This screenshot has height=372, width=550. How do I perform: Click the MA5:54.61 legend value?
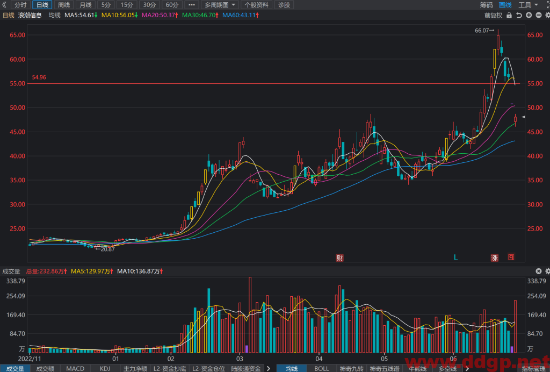pyautogui.click(x=81, y=16)
